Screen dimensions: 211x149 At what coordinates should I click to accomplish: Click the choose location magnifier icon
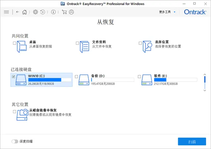point(147,47)
